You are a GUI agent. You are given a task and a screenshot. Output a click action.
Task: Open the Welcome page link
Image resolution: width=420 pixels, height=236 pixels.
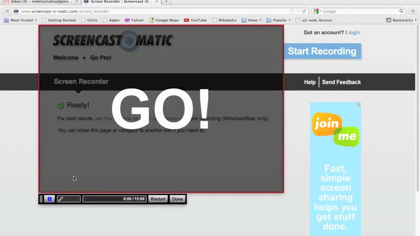66,58
